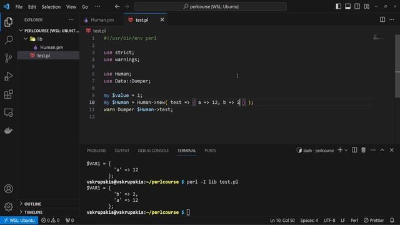Open the Explorer view in activity bar

8,22
